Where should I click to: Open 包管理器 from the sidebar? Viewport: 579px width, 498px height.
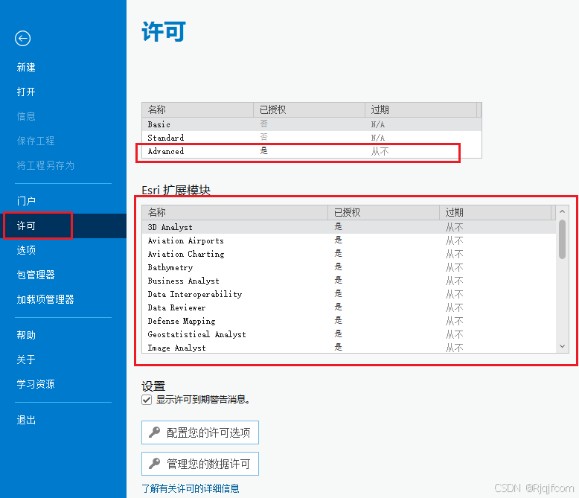pos(36,275)
